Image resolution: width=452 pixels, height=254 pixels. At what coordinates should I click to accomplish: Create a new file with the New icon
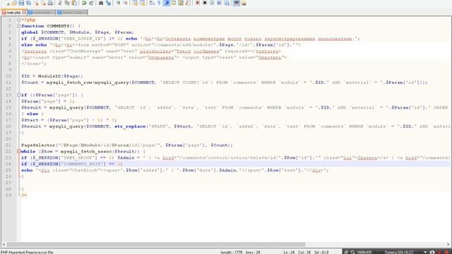[x=7, y=3]
